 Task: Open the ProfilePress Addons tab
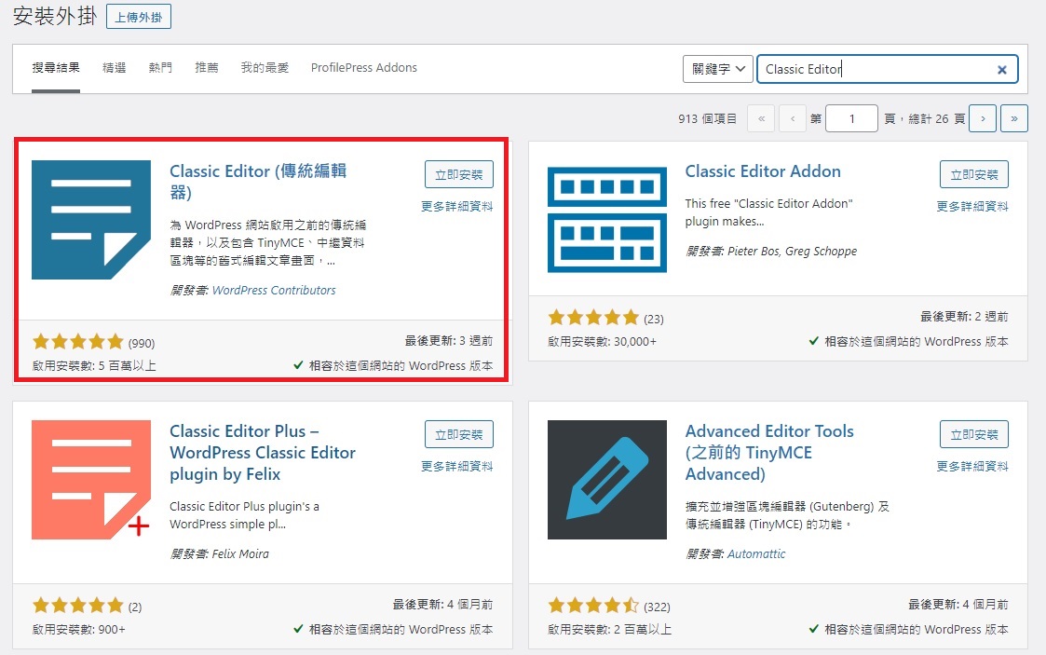363,67
